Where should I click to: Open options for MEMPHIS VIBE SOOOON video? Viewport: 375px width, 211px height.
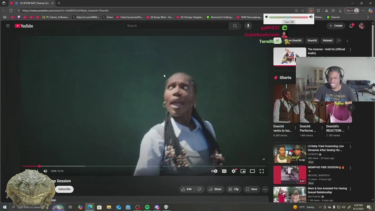[350, 168]
